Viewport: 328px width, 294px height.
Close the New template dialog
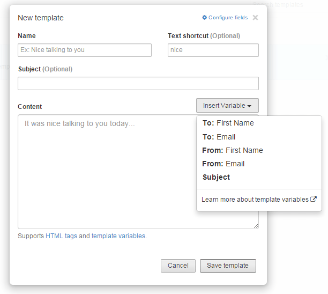coord(255,18)
